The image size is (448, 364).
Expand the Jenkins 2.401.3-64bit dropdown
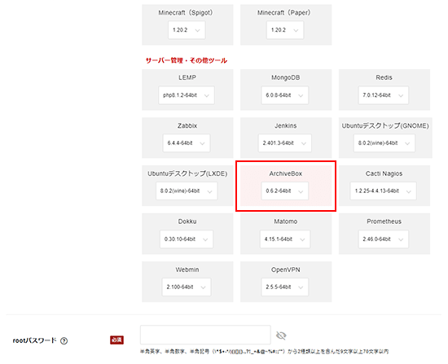pyautogui.click(x=285, y=143)
